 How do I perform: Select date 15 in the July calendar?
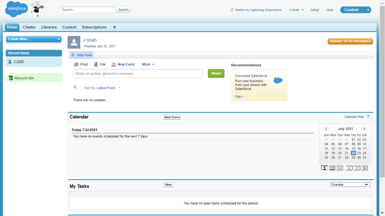tap(353, 148)
